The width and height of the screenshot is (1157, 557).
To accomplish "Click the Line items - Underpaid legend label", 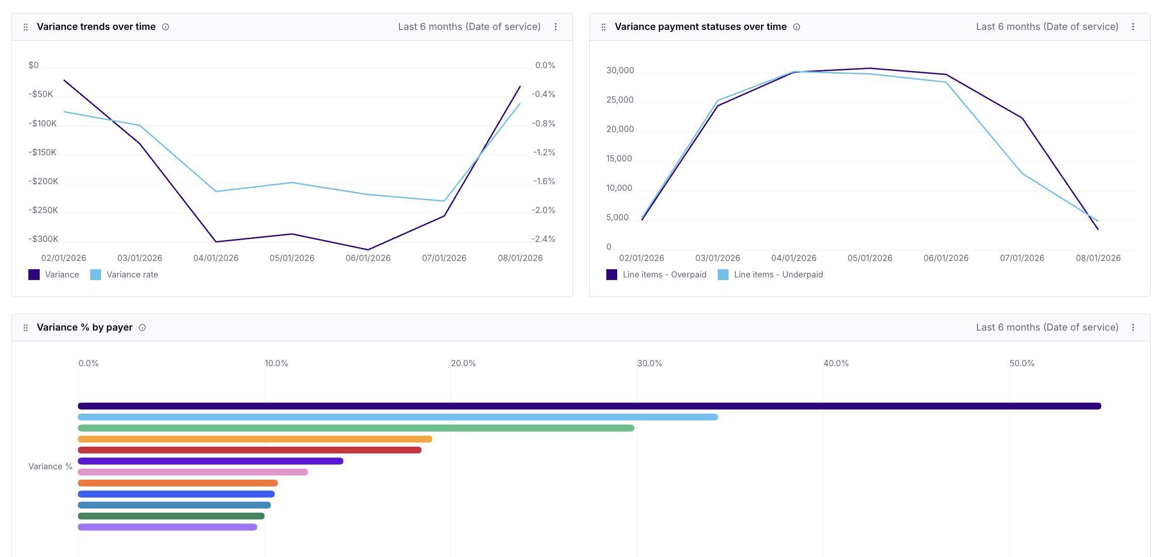I will point(779,274).
